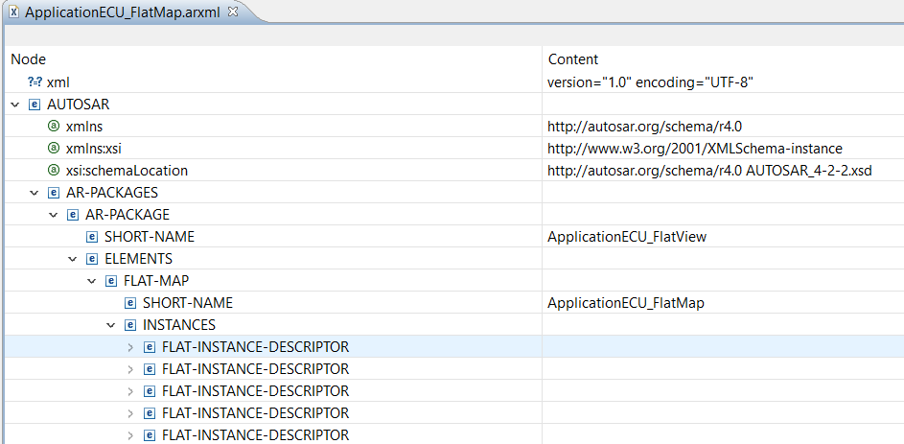Collapse the ELEMENTS node
Image resolution: width=904 pixels, height=444 pixels.
73,260
